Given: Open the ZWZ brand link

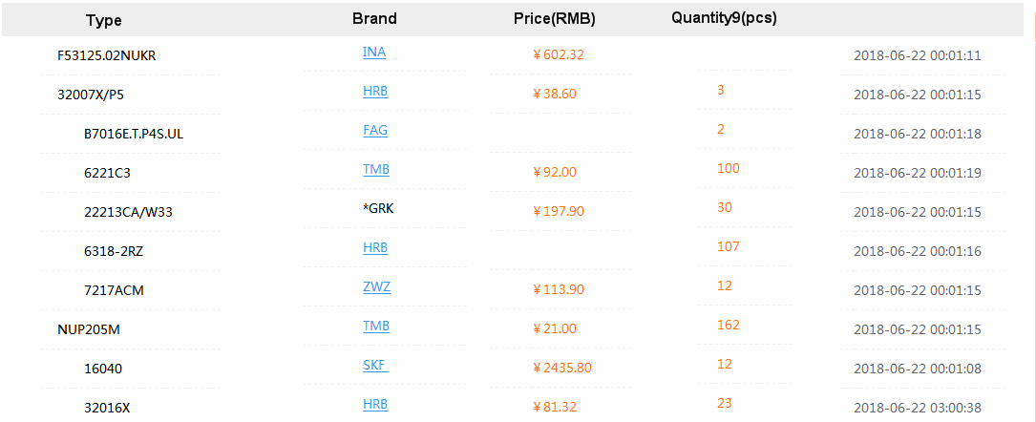Looking at the screenshot, I should (376, 287).
